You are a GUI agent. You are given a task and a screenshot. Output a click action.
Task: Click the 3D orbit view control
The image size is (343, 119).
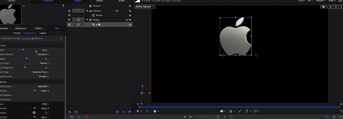(x=336, y=7)
